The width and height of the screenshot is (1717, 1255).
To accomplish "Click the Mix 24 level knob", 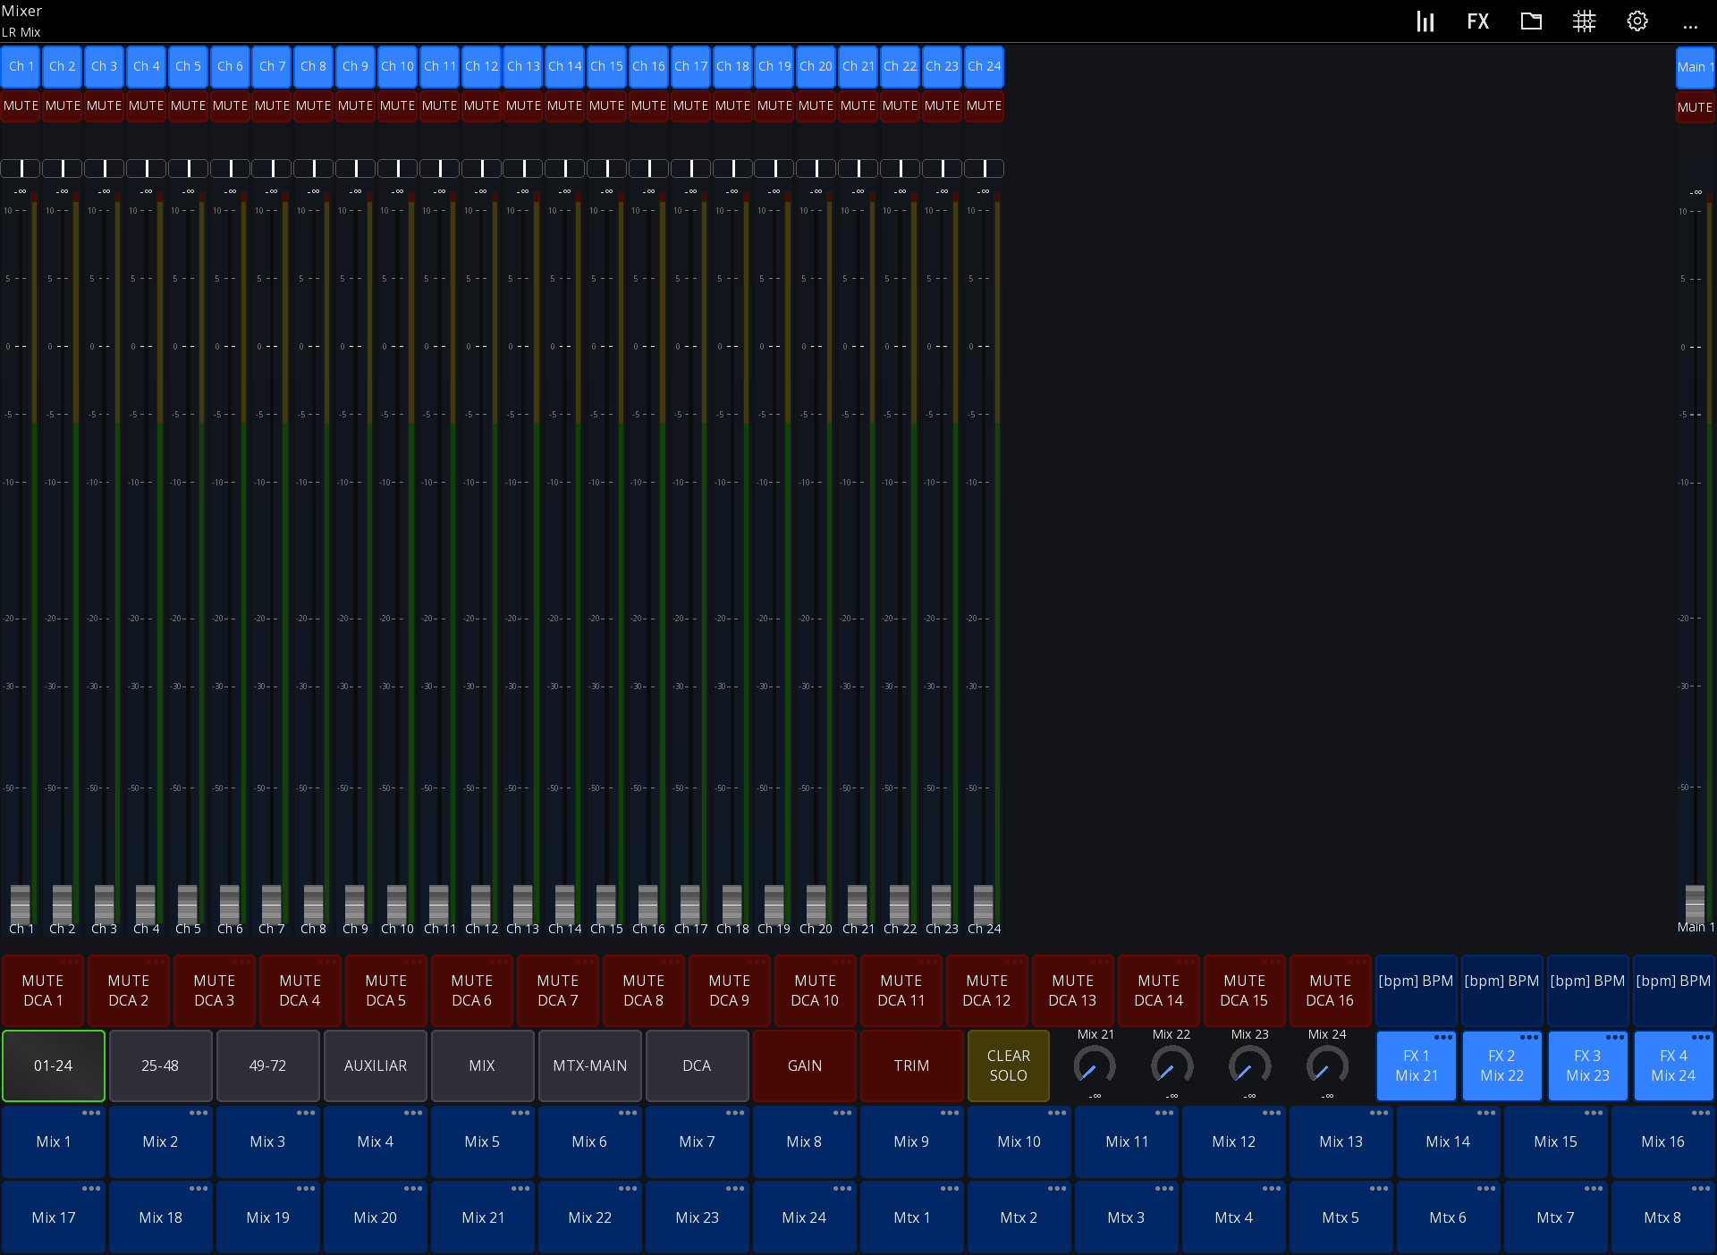I will point(1327,1065).
